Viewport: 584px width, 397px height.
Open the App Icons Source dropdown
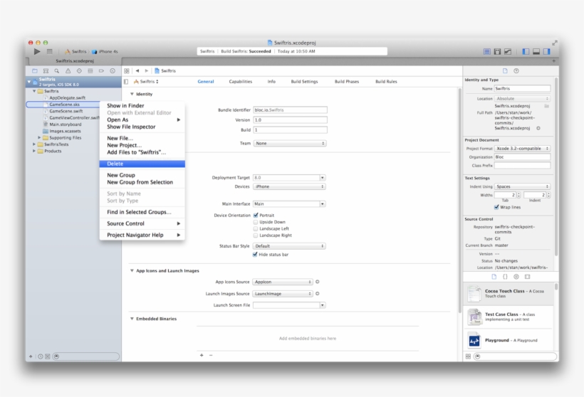pos(282,282)
